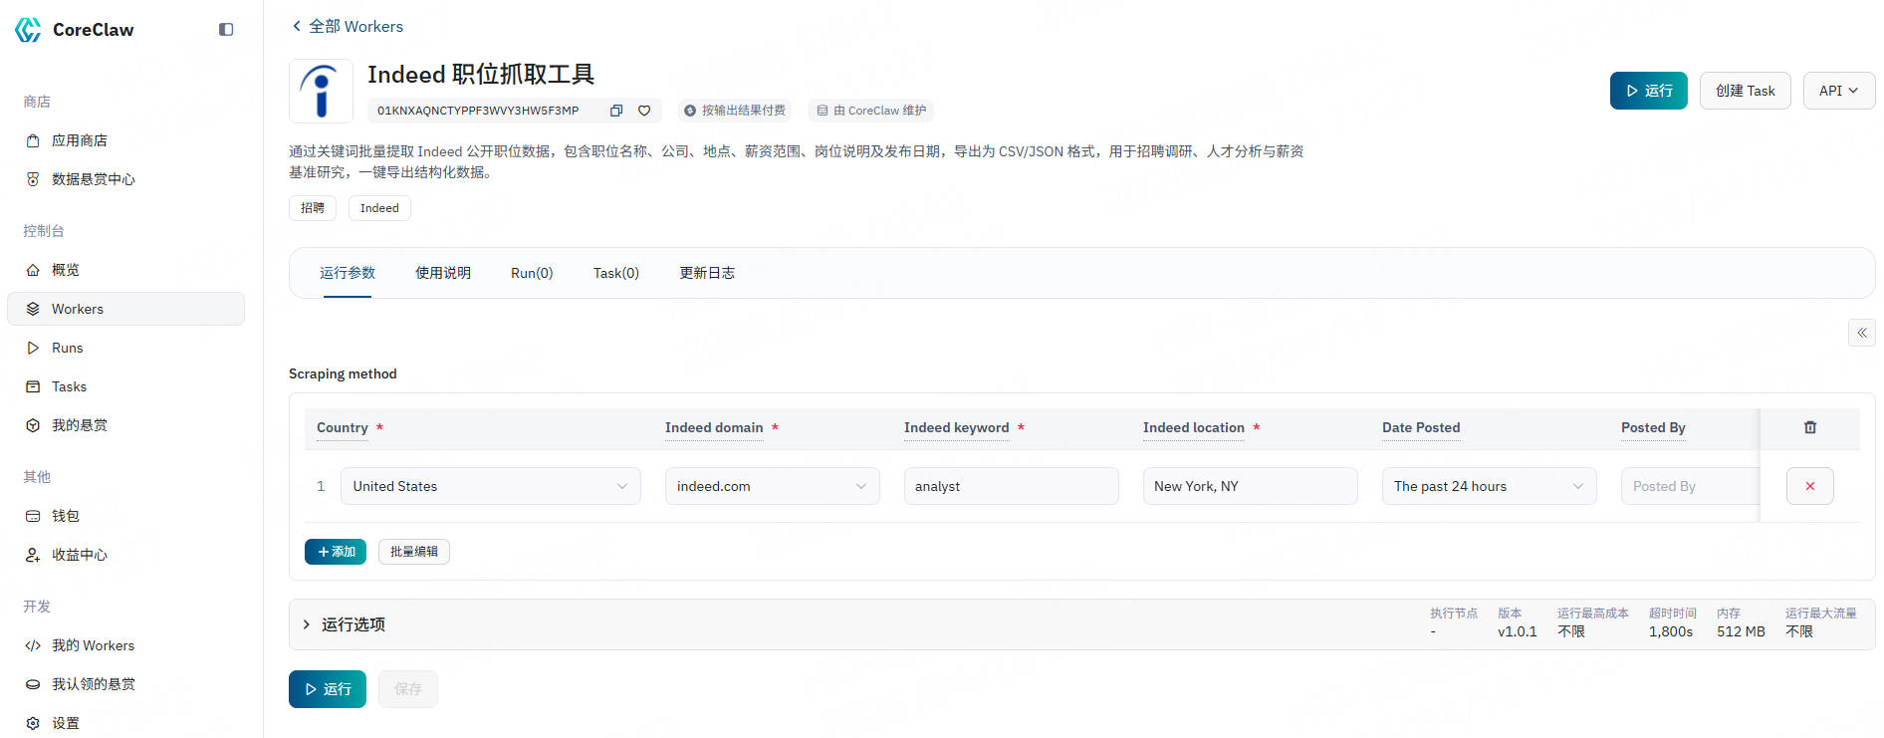This screenshot has height=738, width=1884.
Task: Click the 创建 Task button
Action: coord(1745,91)
